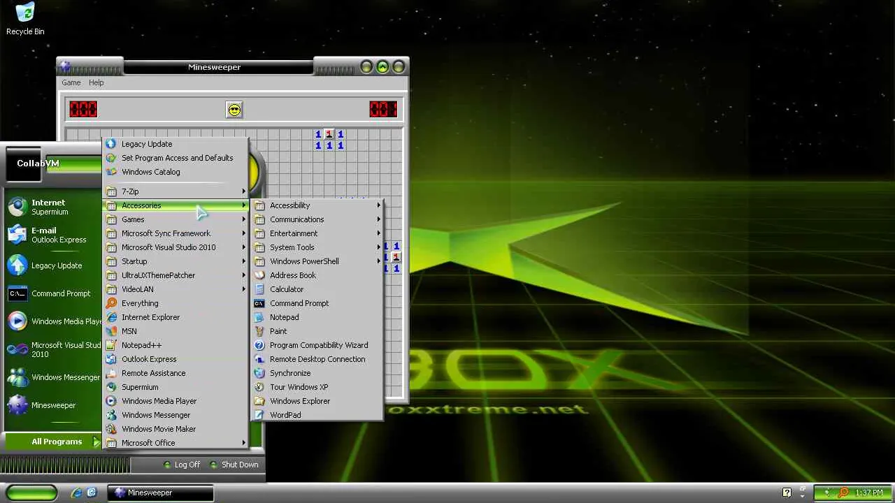895x503 pixels.
Task: Open E-mail Outlook Express pinned Start item
Action: coord(53,235)
